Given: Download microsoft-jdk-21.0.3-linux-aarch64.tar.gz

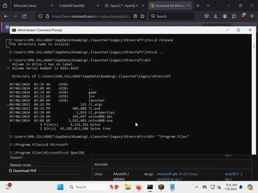Looking at the screenshot, I should 178,177.
